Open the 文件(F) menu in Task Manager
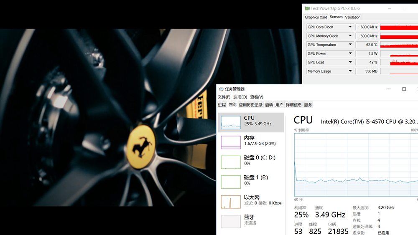Image resolution: width=418 pixels, height=235 pixels. [x=224, y=97]
